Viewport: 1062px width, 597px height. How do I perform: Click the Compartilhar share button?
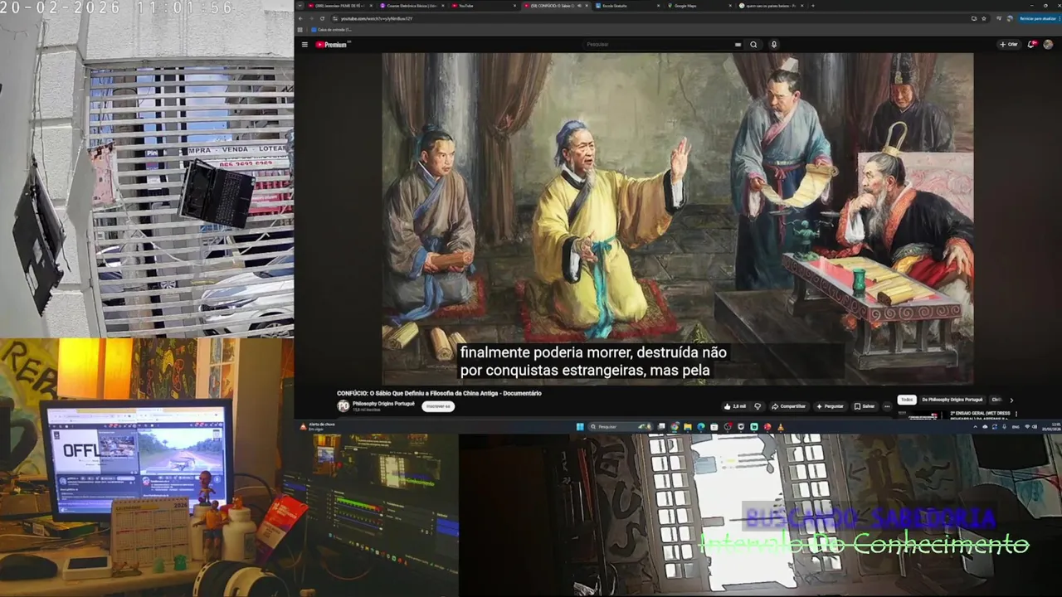[x=789, y=406]
